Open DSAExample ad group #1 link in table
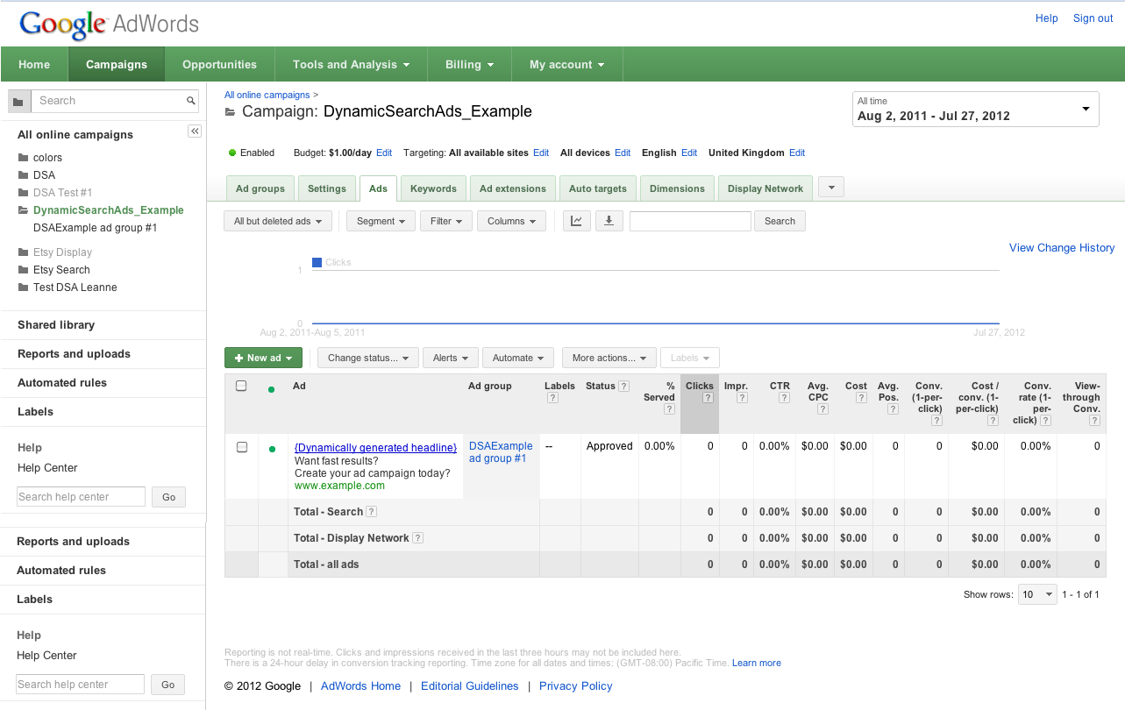1125x710 pixels. [x=501, y=452]
